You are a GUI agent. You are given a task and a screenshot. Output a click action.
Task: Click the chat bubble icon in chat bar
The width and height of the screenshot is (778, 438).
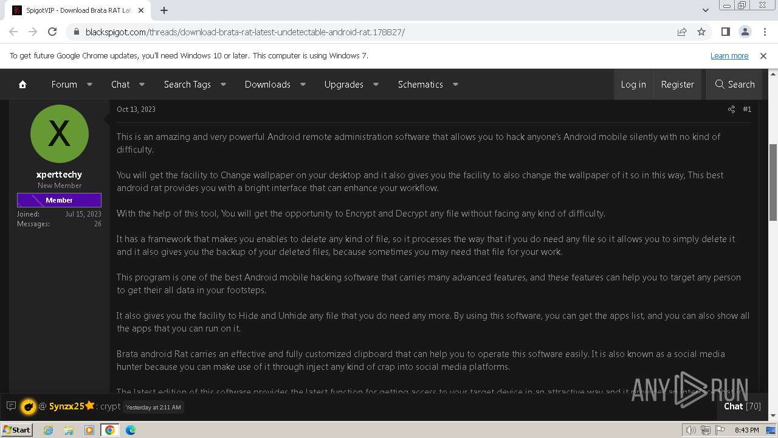point(11,406)
